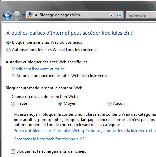Expand the address bar dropdown arrow
Viewport: 156px width, 157px height.
click(111, 15)
